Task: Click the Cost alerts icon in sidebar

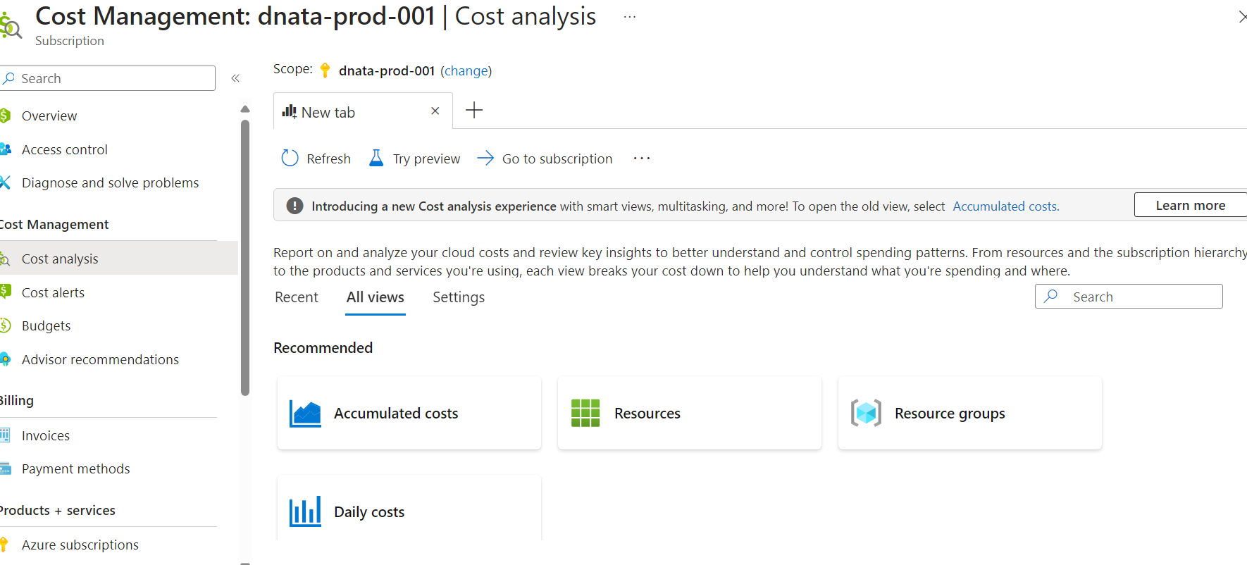Action: pos(5,292)
